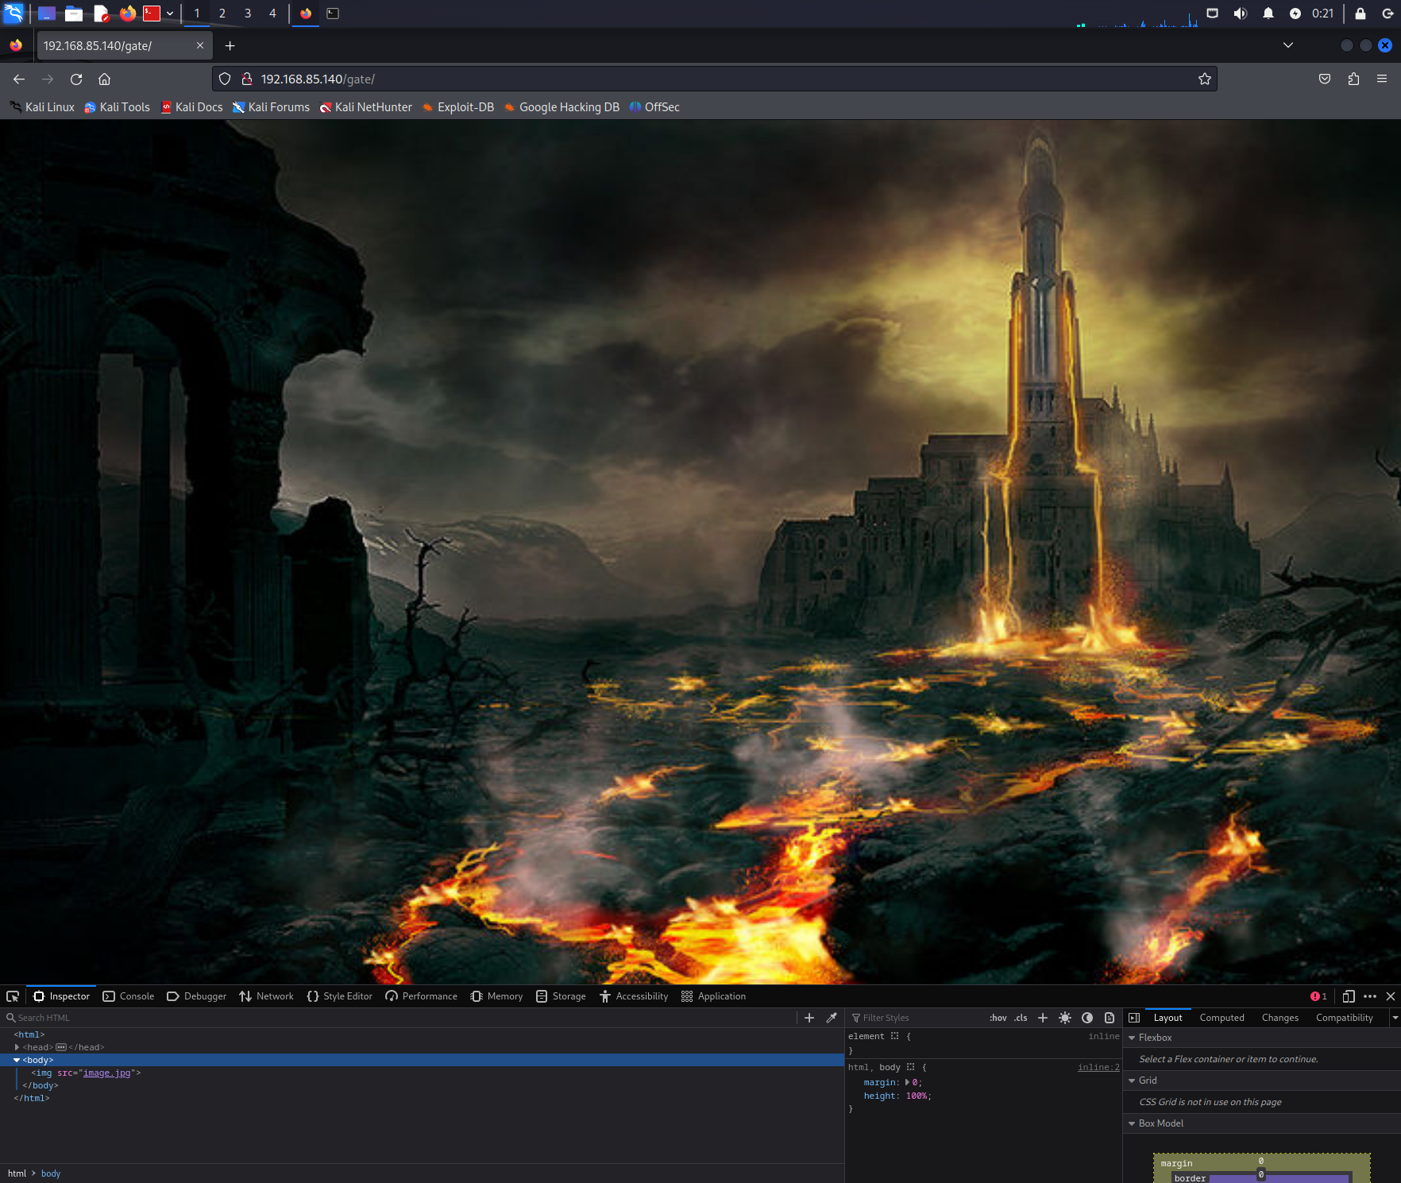Open the image.jpg source link

click(106, 1073)
